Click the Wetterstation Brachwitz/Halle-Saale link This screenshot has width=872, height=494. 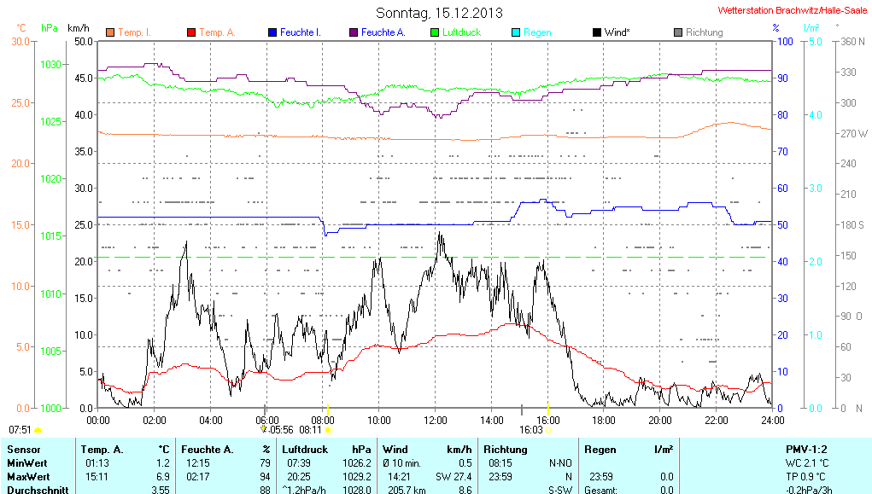point(793,9)
